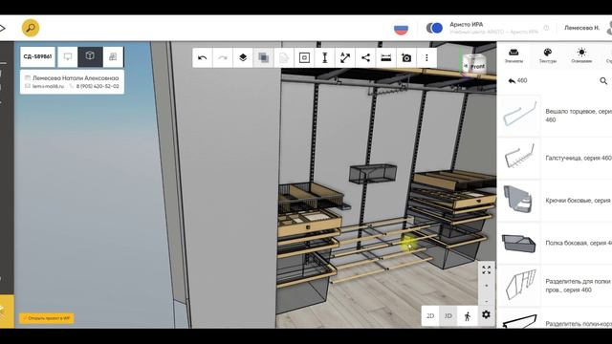Click the Вешало торцевое item label
Viewport: 612px width, 344px height.
point(579,116)
